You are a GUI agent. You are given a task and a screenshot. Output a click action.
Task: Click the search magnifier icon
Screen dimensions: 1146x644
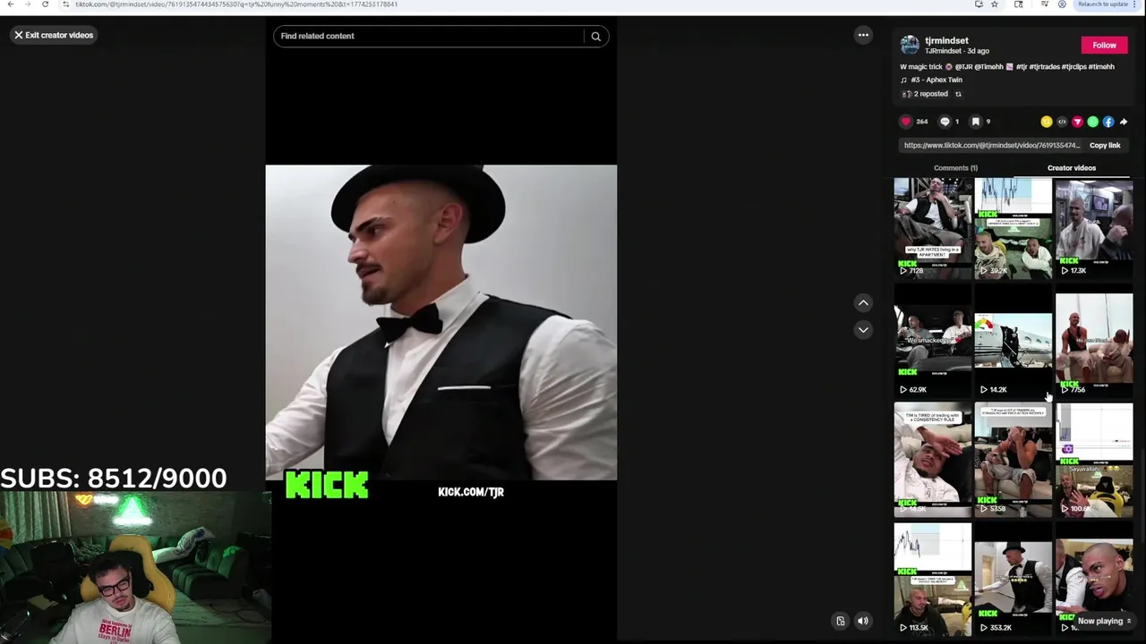(x=595, y=36)
